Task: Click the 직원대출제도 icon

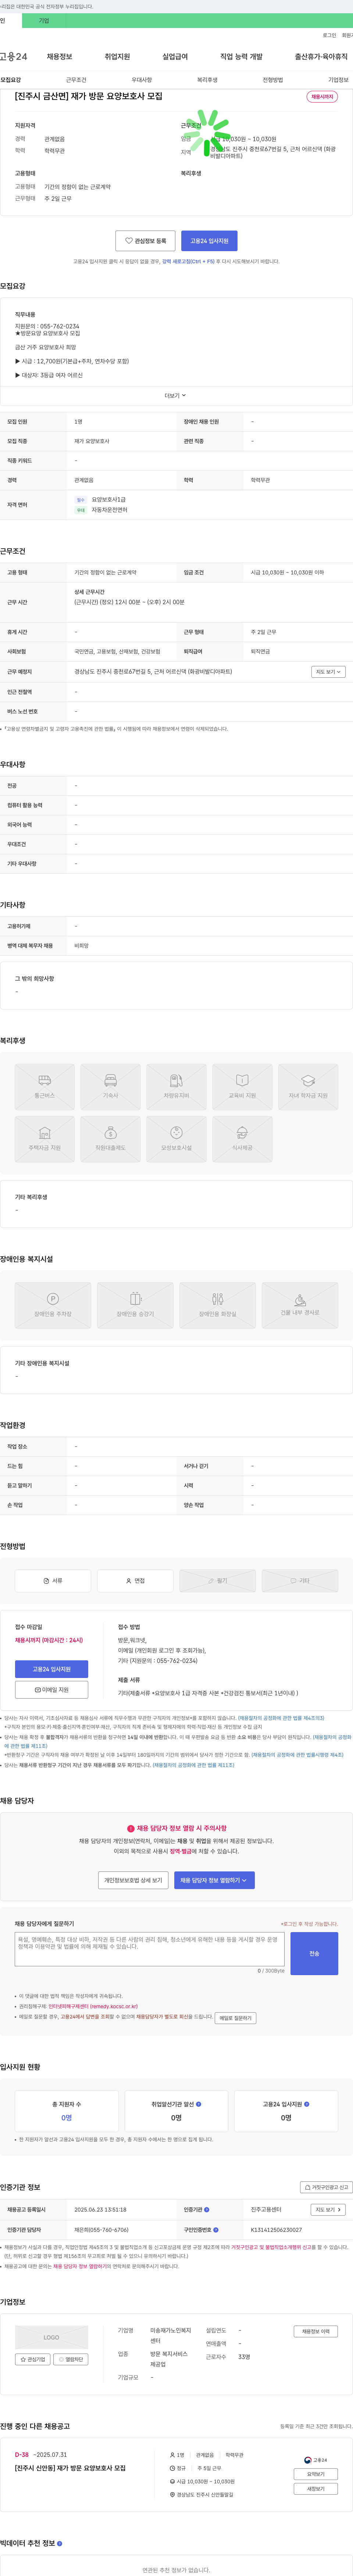Action: click(x=110, y=1139)
